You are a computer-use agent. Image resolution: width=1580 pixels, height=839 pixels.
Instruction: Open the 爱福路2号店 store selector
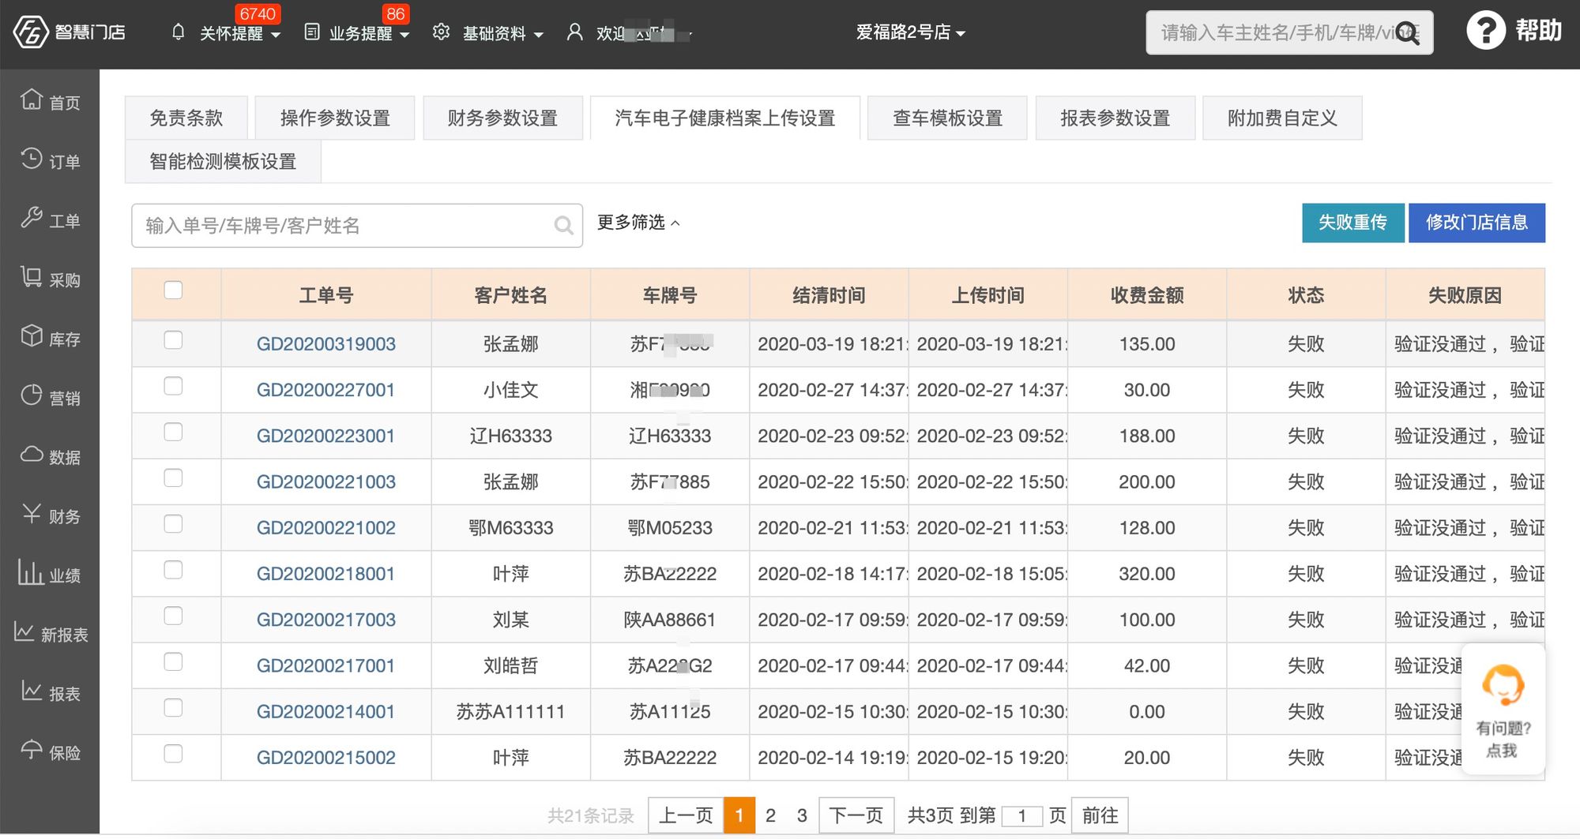tap(910, 32)
